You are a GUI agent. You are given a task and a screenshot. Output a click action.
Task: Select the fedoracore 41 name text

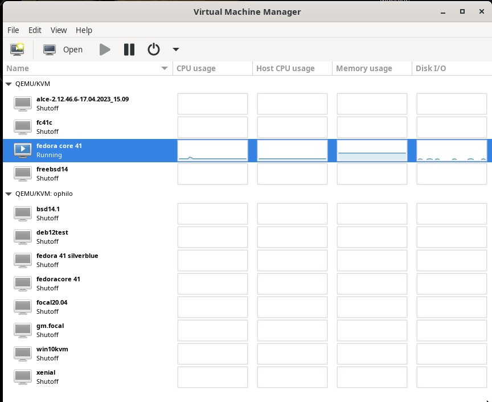[58, 279]
